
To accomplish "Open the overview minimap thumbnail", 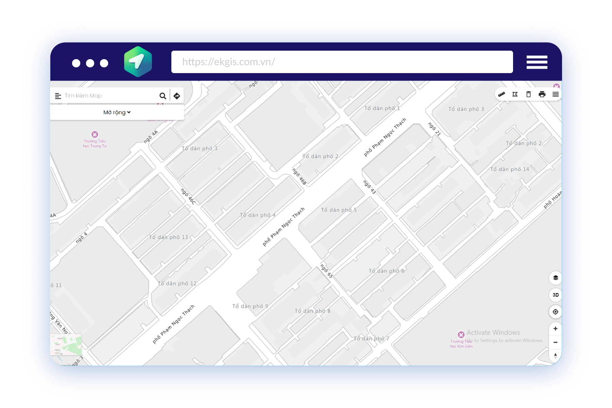I will (x=66, y=345).
